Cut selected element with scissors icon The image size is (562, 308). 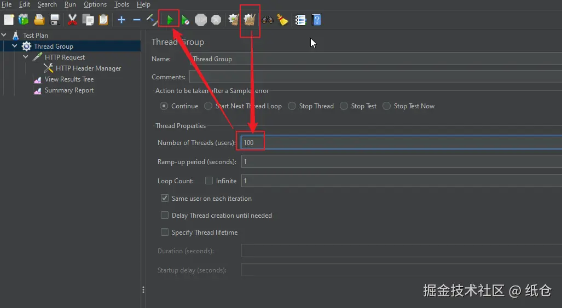pos(72,20)
